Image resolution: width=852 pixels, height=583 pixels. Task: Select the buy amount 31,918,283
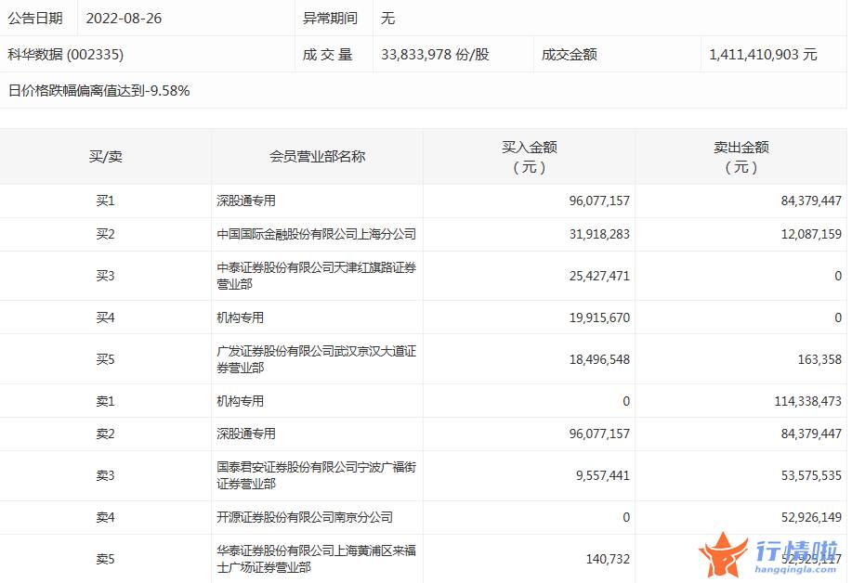(599, 234)
